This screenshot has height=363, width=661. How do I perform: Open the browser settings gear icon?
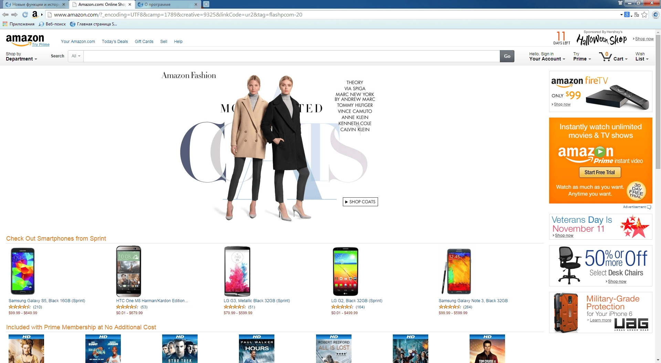(x=655, y=15)
